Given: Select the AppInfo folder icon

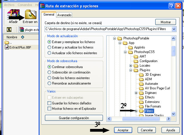Looking at the screenshot, I should [131, 47].
